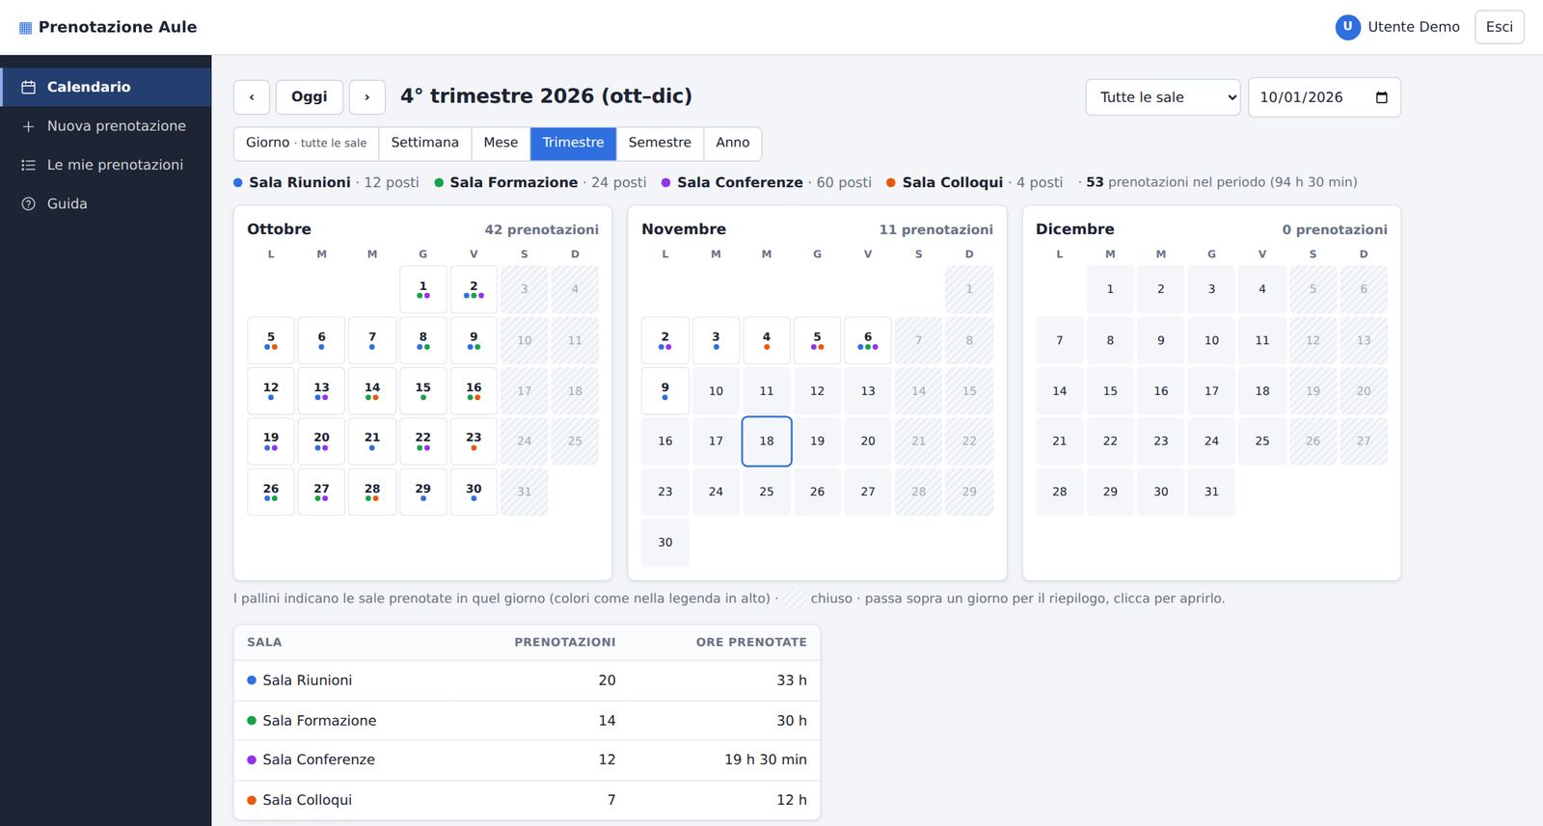
Task: Open November 26 day cell
Action: (x=817, y=492)
